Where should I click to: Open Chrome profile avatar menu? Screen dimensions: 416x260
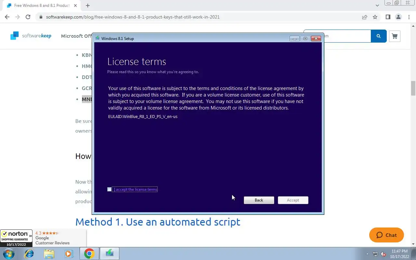(x=398, y=17)
